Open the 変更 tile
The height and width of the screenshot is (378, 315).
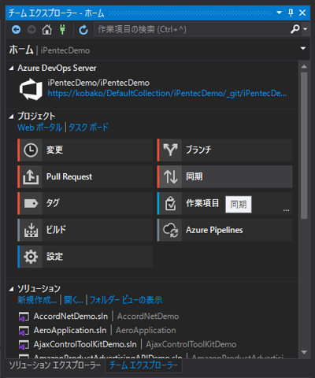[x=85, y=150]
